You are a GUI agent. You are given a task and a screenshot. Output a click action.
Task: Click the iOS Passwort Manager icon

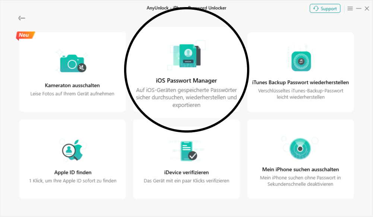point(187,56)
